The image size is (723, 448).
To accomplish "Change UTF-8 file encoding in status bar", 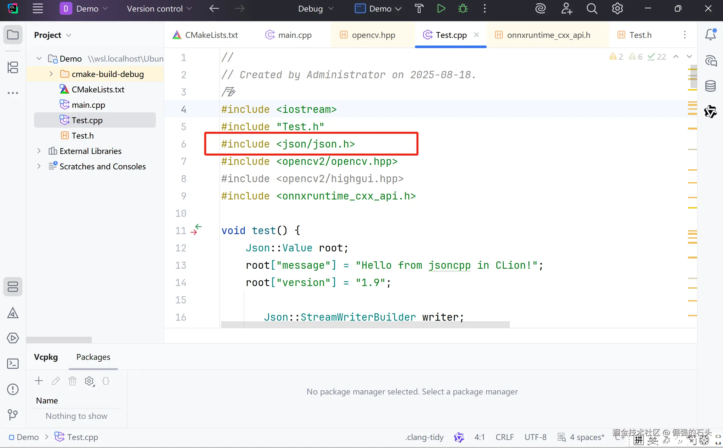I will click(535, 437).
